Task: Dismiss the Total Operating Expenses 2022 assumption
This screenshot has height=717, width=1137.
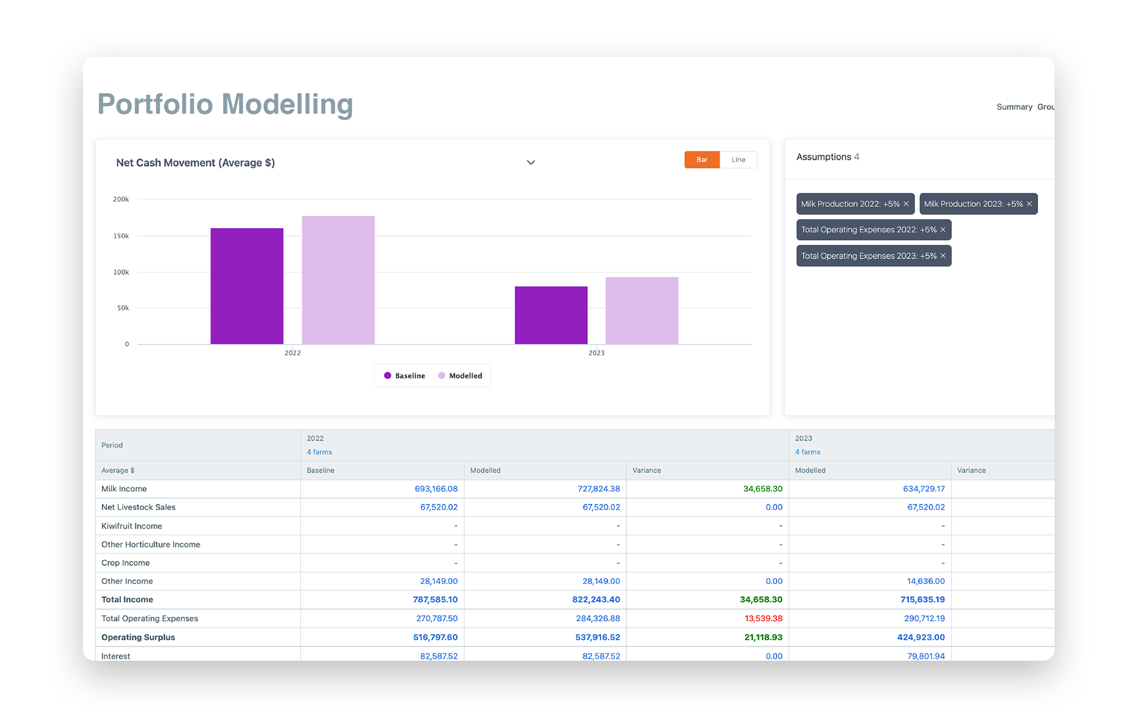Action: click(x=943, y=230)
